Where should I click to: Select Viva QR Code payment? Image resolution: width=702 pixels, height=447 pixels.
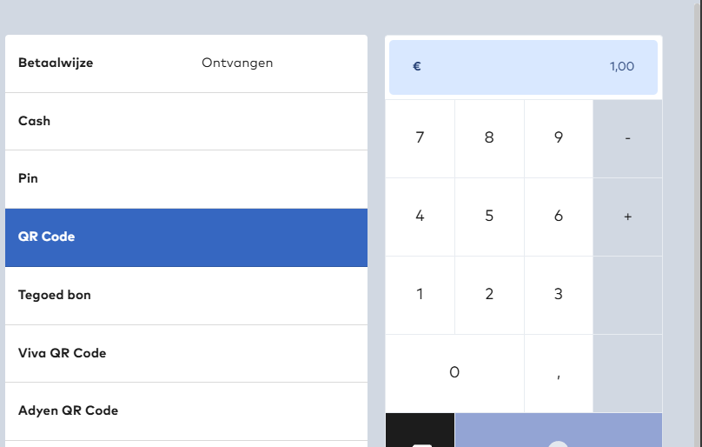[x=186, y=354]
